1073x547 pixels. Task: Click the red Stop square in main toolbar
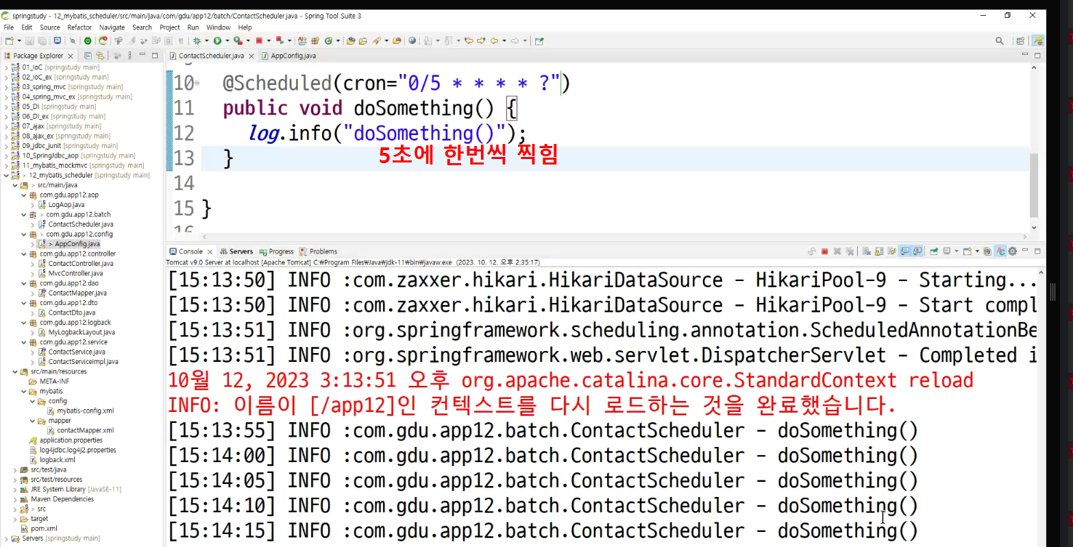(259, 40)
